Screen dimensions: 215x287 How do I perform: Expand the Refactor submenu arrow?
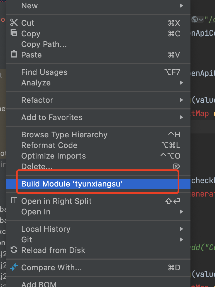pos(181,100)
